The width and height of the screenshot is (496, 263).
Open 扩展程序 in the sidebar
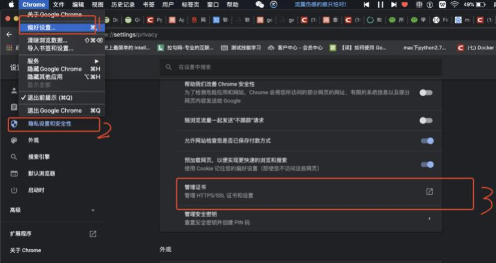coord(21,234)
